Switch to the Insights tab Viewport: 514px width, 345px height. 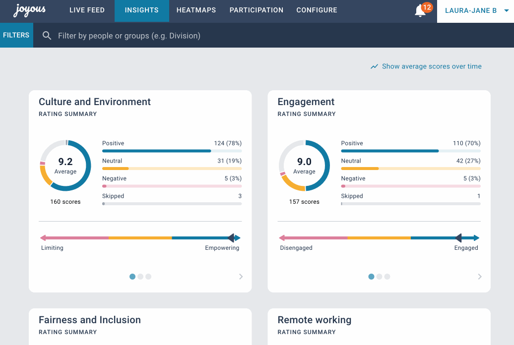[x=141, y=10]
